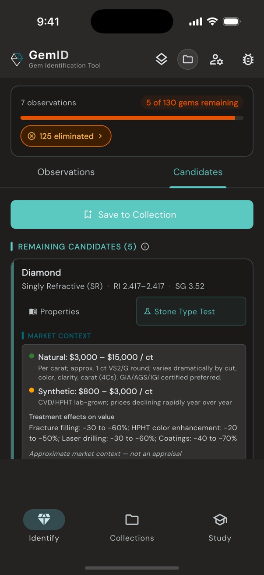The image size is (264, 575).
Task: Open the Identify gem icon in bottom navigation
Action: point(44,519)
